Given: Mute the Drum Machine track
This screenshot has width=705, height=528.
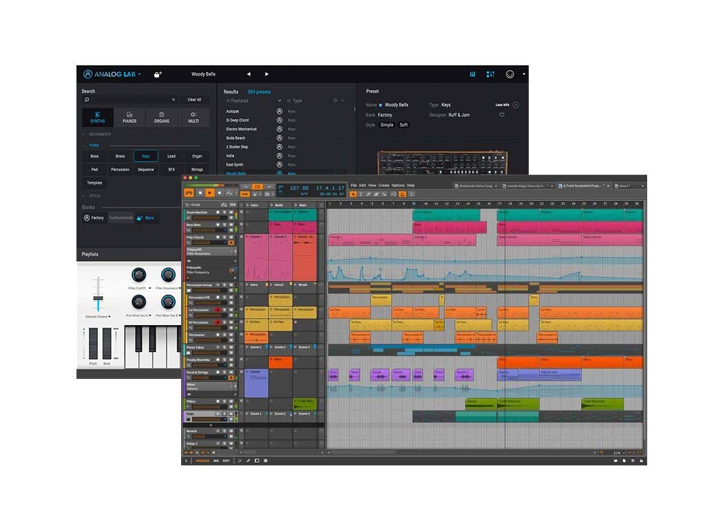Looking at the screenshot, I should 231,212.
